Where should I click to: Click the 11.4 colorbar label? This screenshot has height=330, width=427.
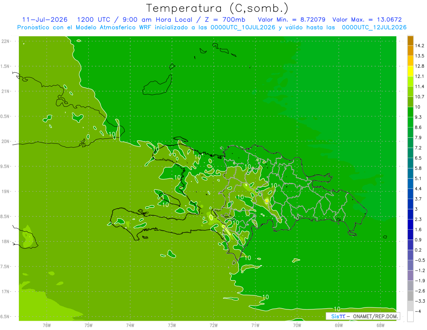[419, 87]
